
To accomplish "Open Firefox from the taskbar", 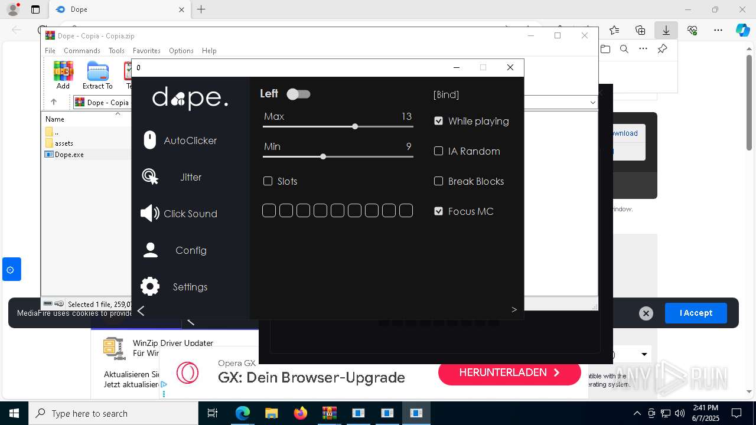I will pyautogui.click(x=301, y=413).
